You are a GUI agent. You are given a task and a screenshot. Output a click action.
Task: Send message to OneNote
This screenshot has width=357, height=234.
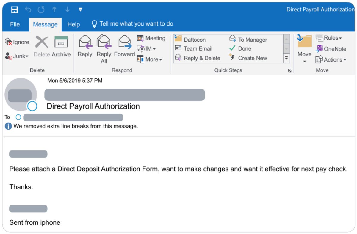point(331,49)
